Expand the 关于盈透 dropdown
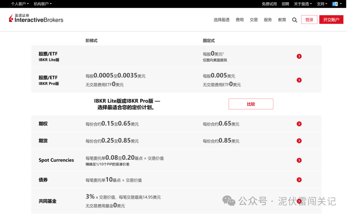This screenshot has height=215, width=347. [303, 4]
